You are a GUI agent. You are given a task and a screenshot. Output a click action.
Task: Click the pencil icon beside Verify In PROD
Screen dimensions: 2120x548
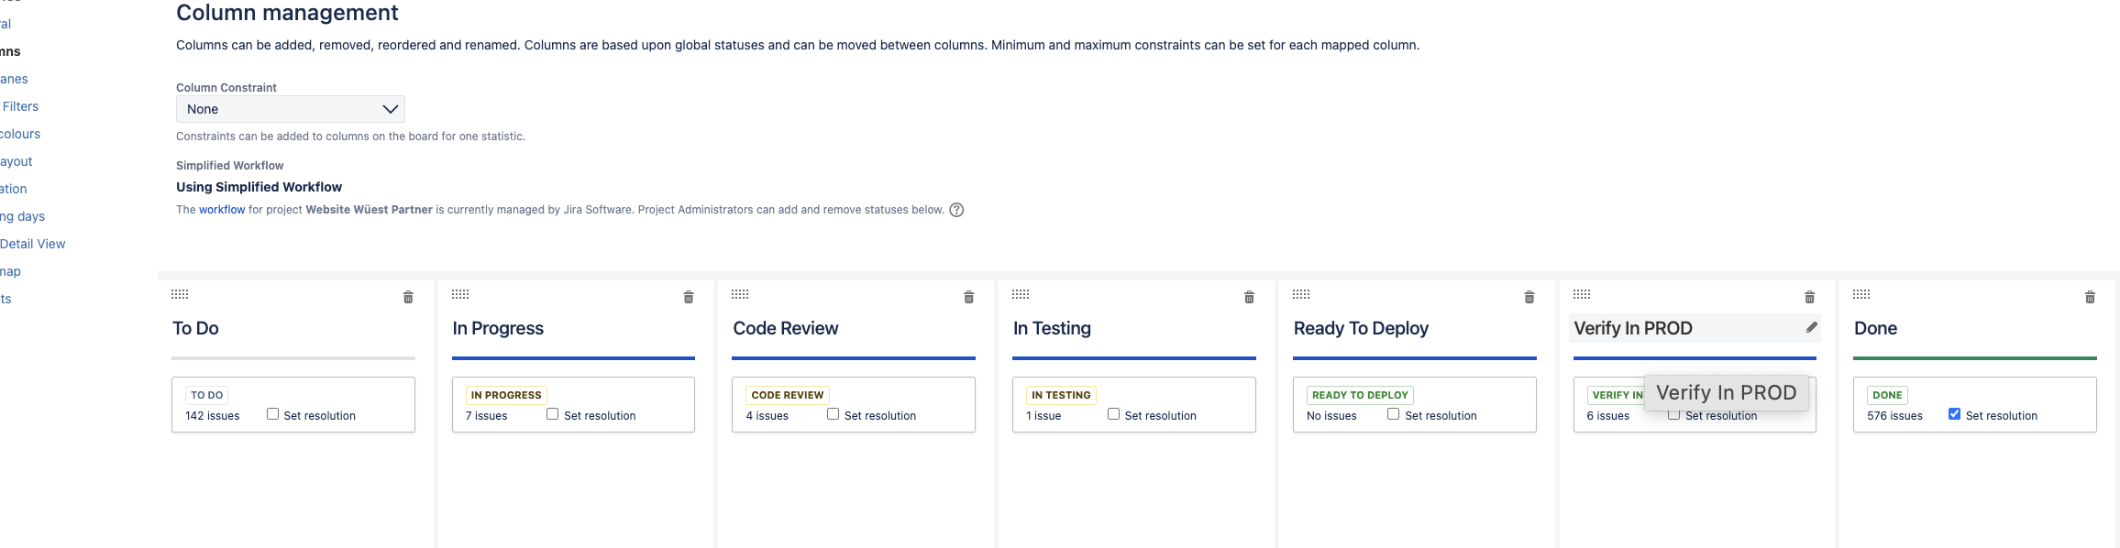click(1812, 327)
